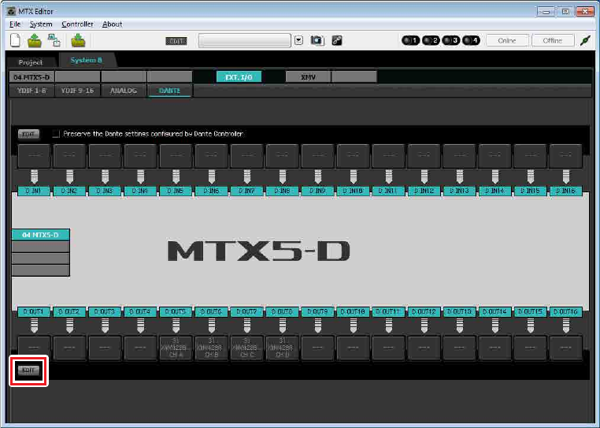Click the Offline button
This screenshot has width=600, height=428.
click(553, 40)
